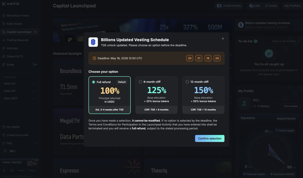The width and height of the screenshot is (303, 178).
Task: Select the Full refund radio option
Action: tap(94, 82)
